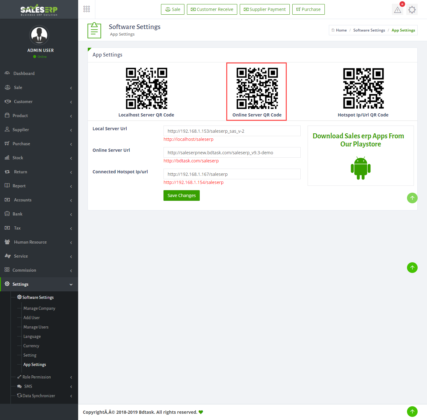Open Manage Company settings page
427x420 pixels.
[x=39, y=308]
